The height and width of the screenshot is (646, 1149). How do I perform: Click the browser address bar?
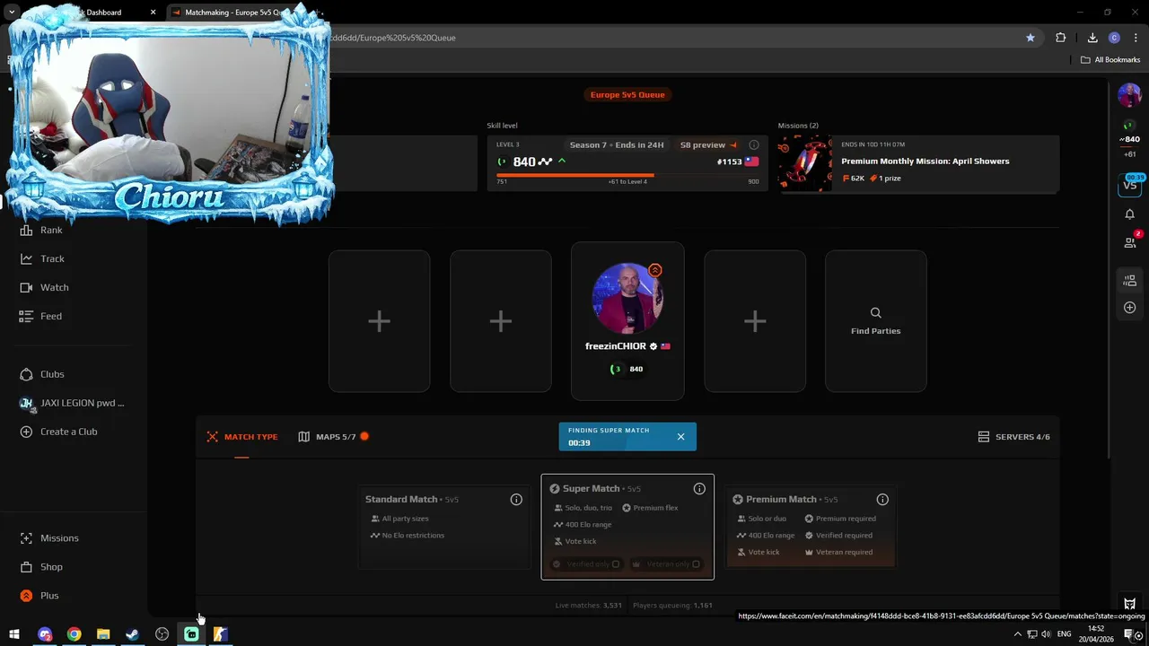(x=673, y=38)
